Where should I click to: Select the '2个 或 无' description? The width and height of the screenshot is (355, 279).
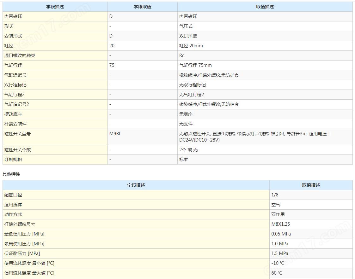tap(188, 150)
